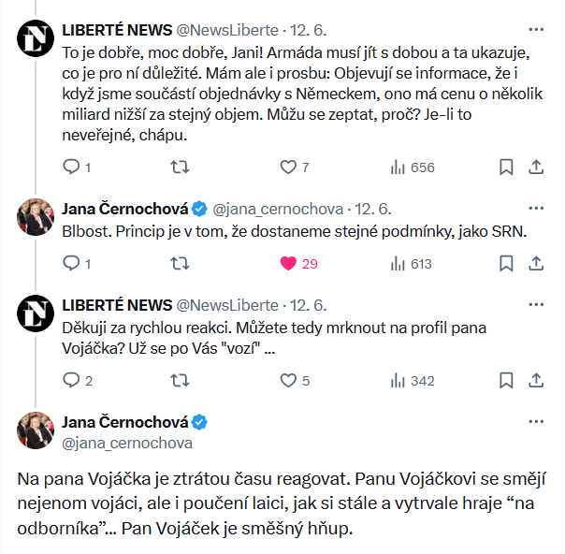
Task: Reply to the first LIBERTÉ NEWS tweet
Action: pos(71,167)
